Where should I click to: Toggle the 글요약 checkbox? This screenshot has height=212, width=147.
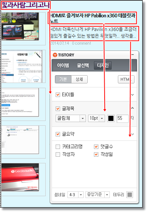click(58, 134)
